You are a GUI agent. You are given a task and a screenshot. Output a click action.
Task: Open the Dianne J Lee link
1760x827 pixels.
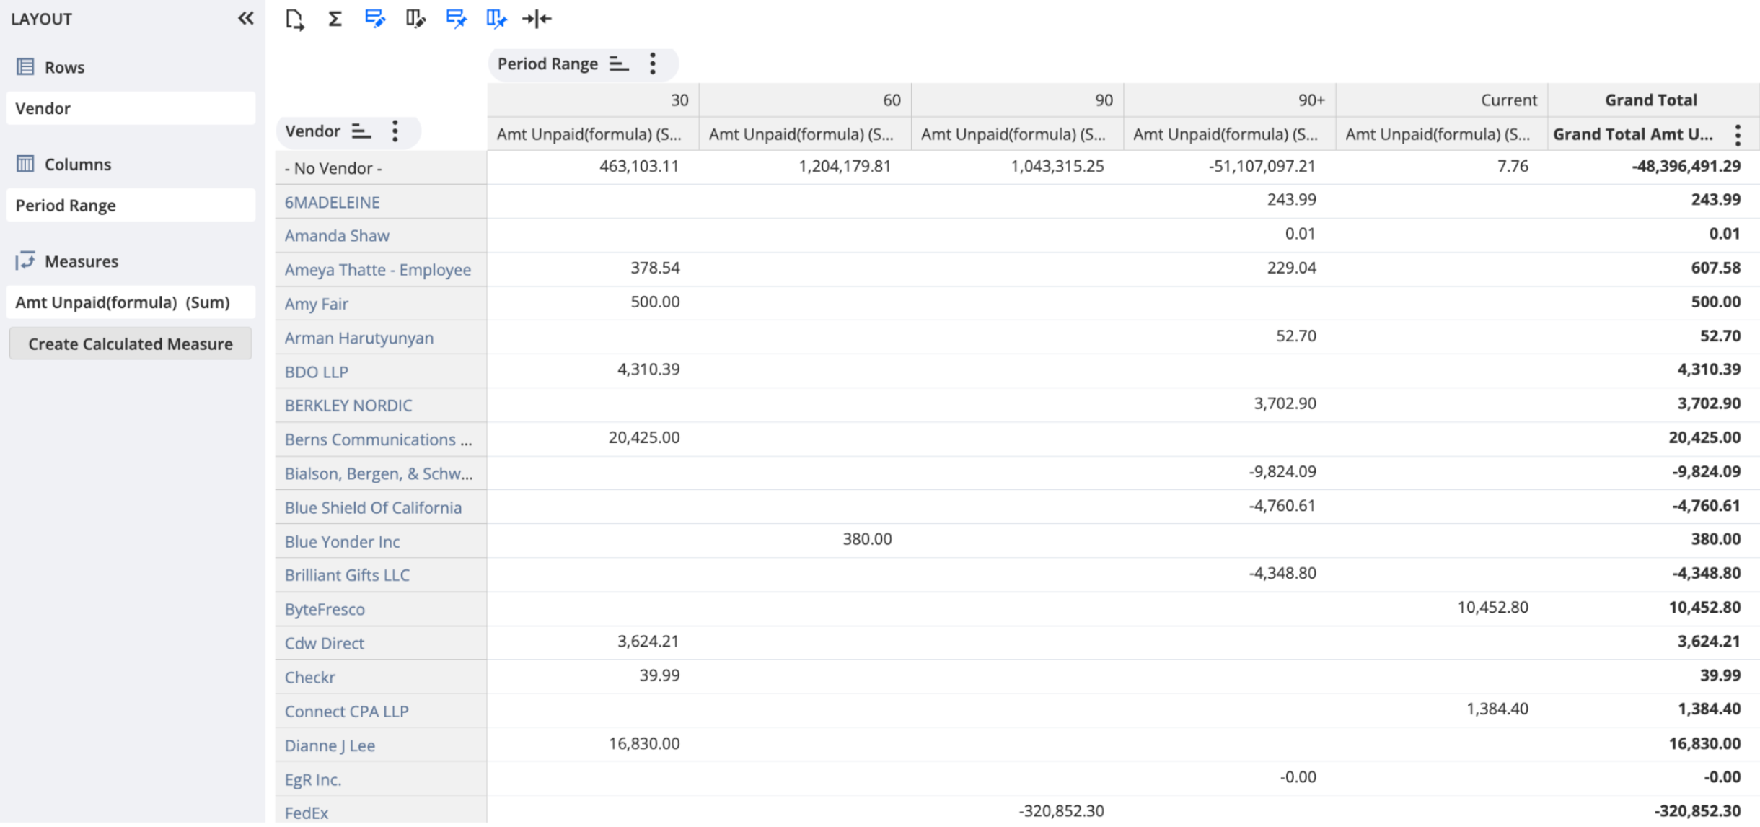330,745
